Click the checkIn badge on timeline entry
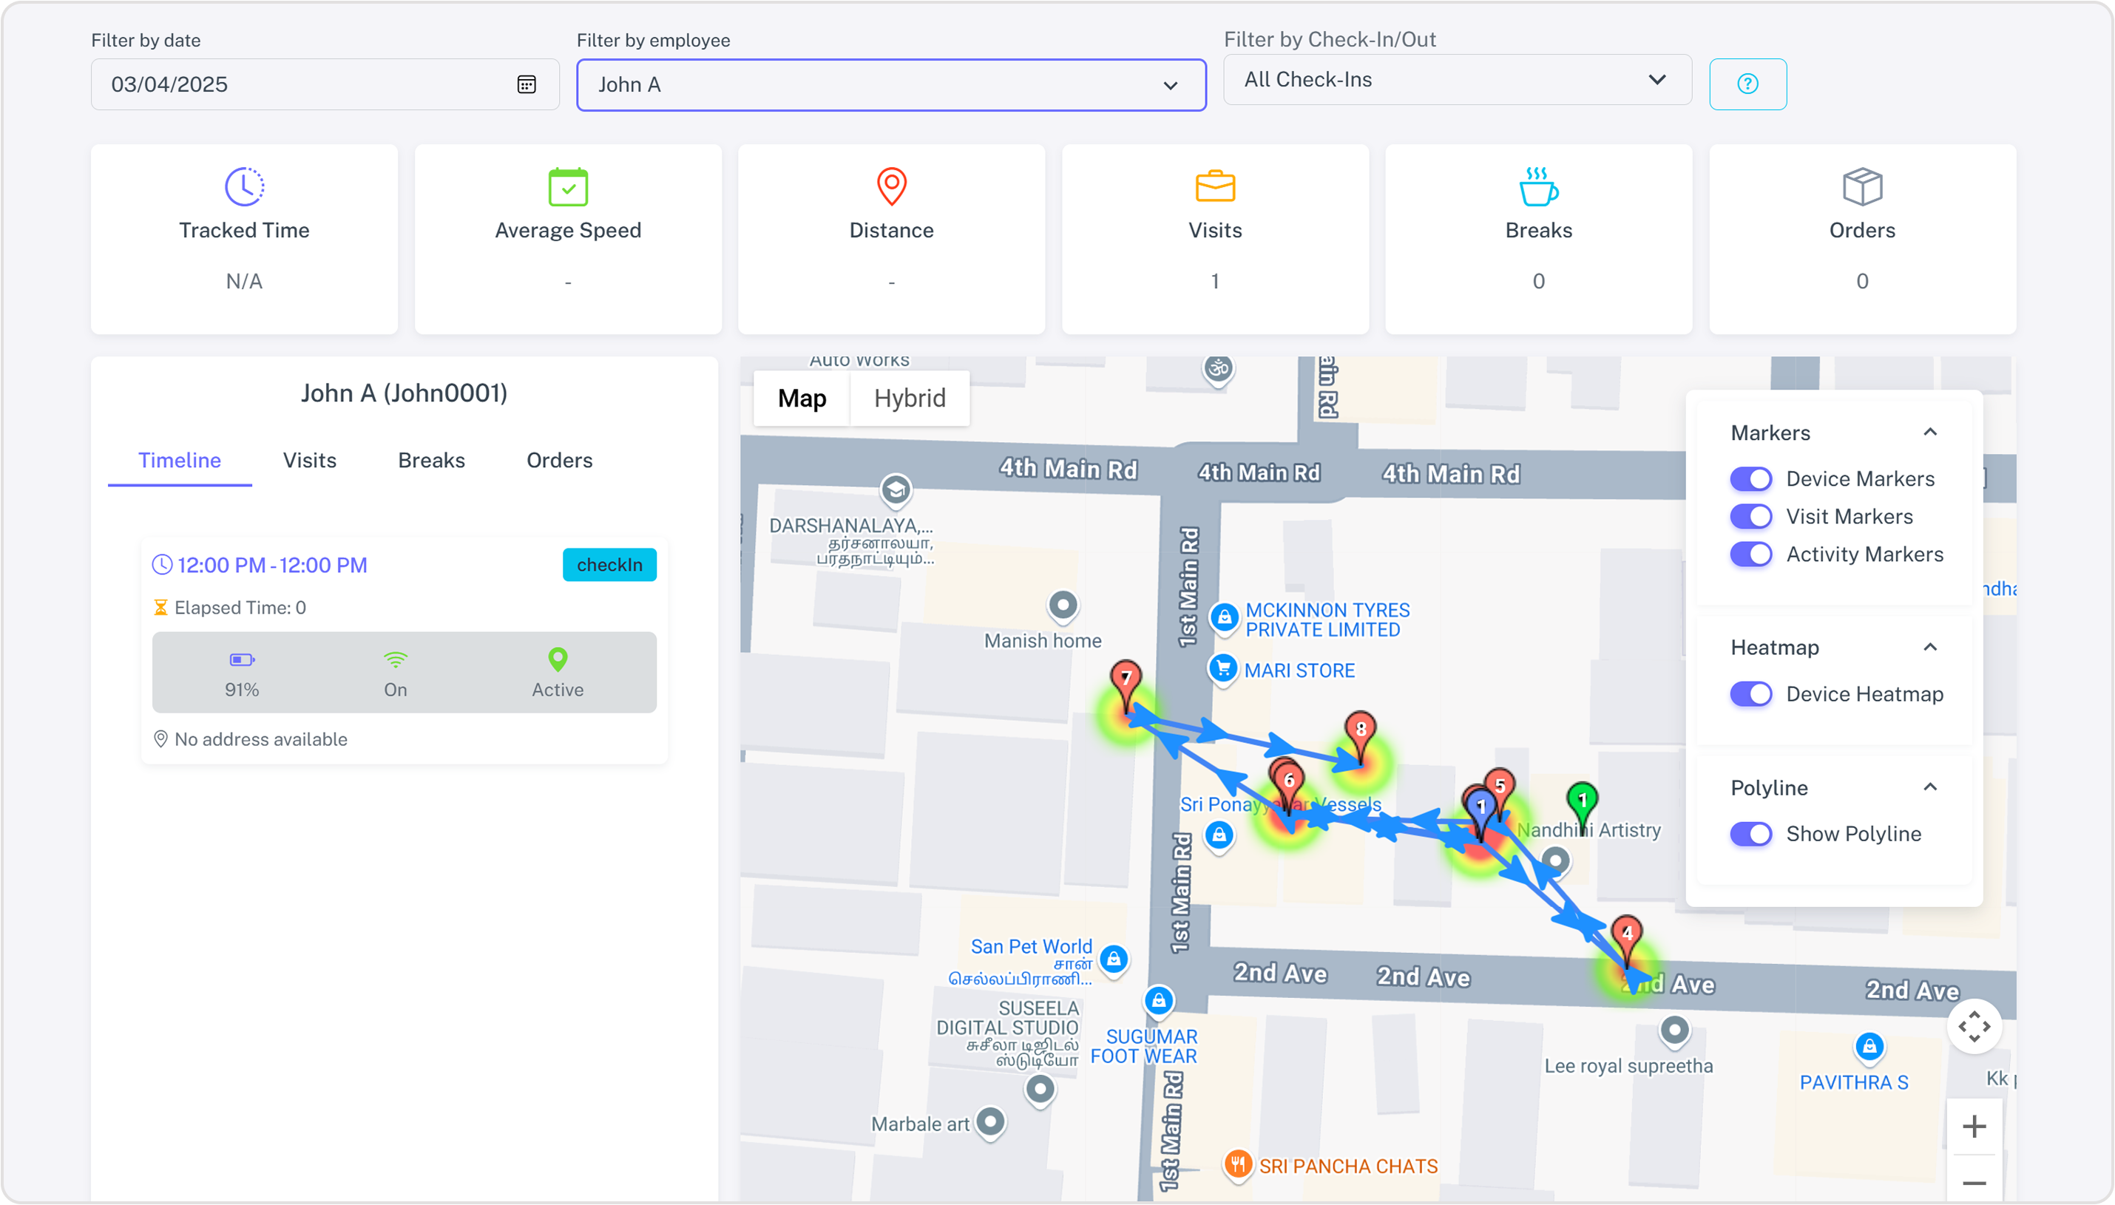2115x1205 pixels. coord(609,565)
